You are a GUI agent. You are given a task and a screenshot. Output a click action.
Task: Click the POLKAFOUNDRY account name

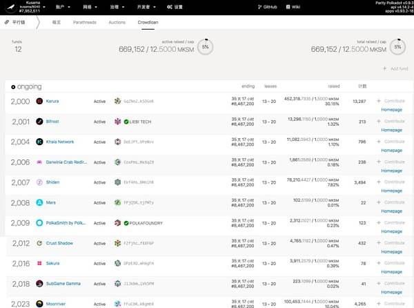[146, 223]
